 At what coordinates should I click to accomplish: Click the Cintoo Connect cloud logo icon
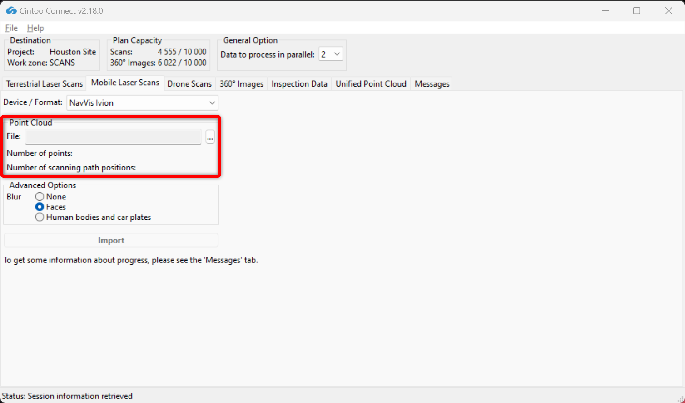[x=11, y=10]
